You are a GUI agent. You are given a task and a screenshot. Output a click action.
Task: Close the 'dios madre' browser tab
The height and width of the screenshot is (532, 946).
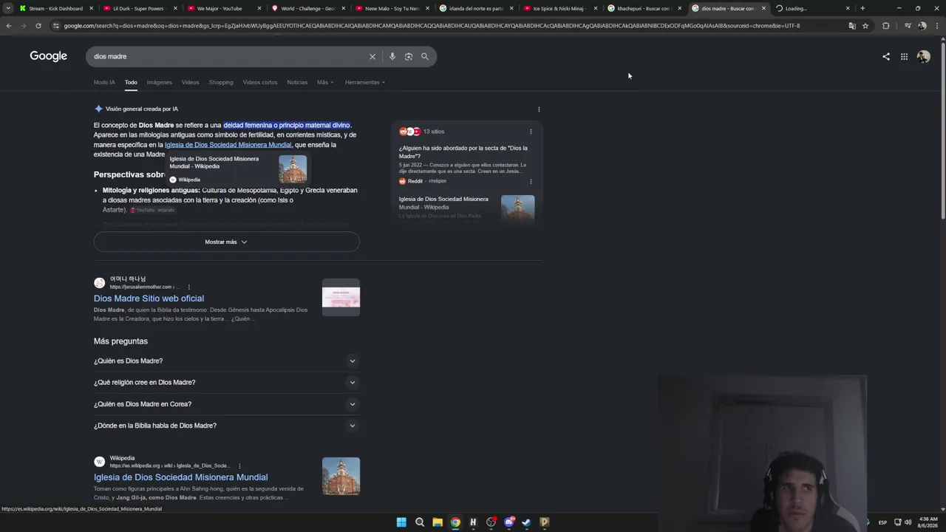(x=764, y=8)
